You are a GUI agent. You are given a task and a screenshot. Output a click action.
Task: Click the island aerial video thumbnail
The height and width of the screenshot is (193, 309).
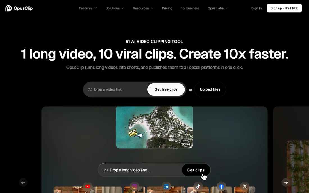pos(154,127)
